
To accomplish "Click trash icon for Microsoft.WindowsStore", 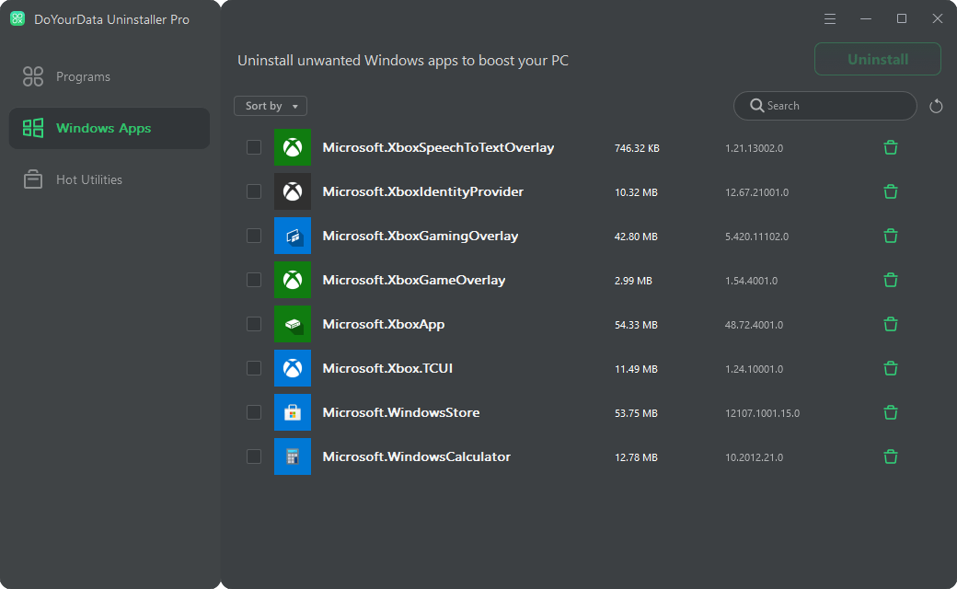I will (891, 412).
